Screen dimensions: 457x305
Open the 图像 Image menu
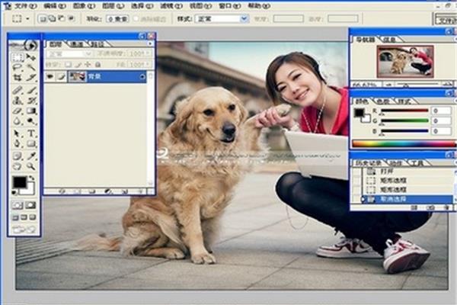pyautogui.click(x=84, y=6)
